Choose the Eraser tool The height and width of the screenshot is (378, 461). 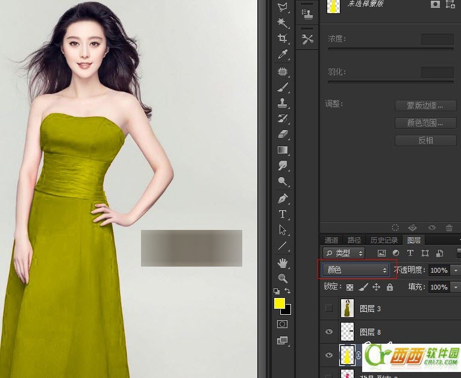click(282, 134)
